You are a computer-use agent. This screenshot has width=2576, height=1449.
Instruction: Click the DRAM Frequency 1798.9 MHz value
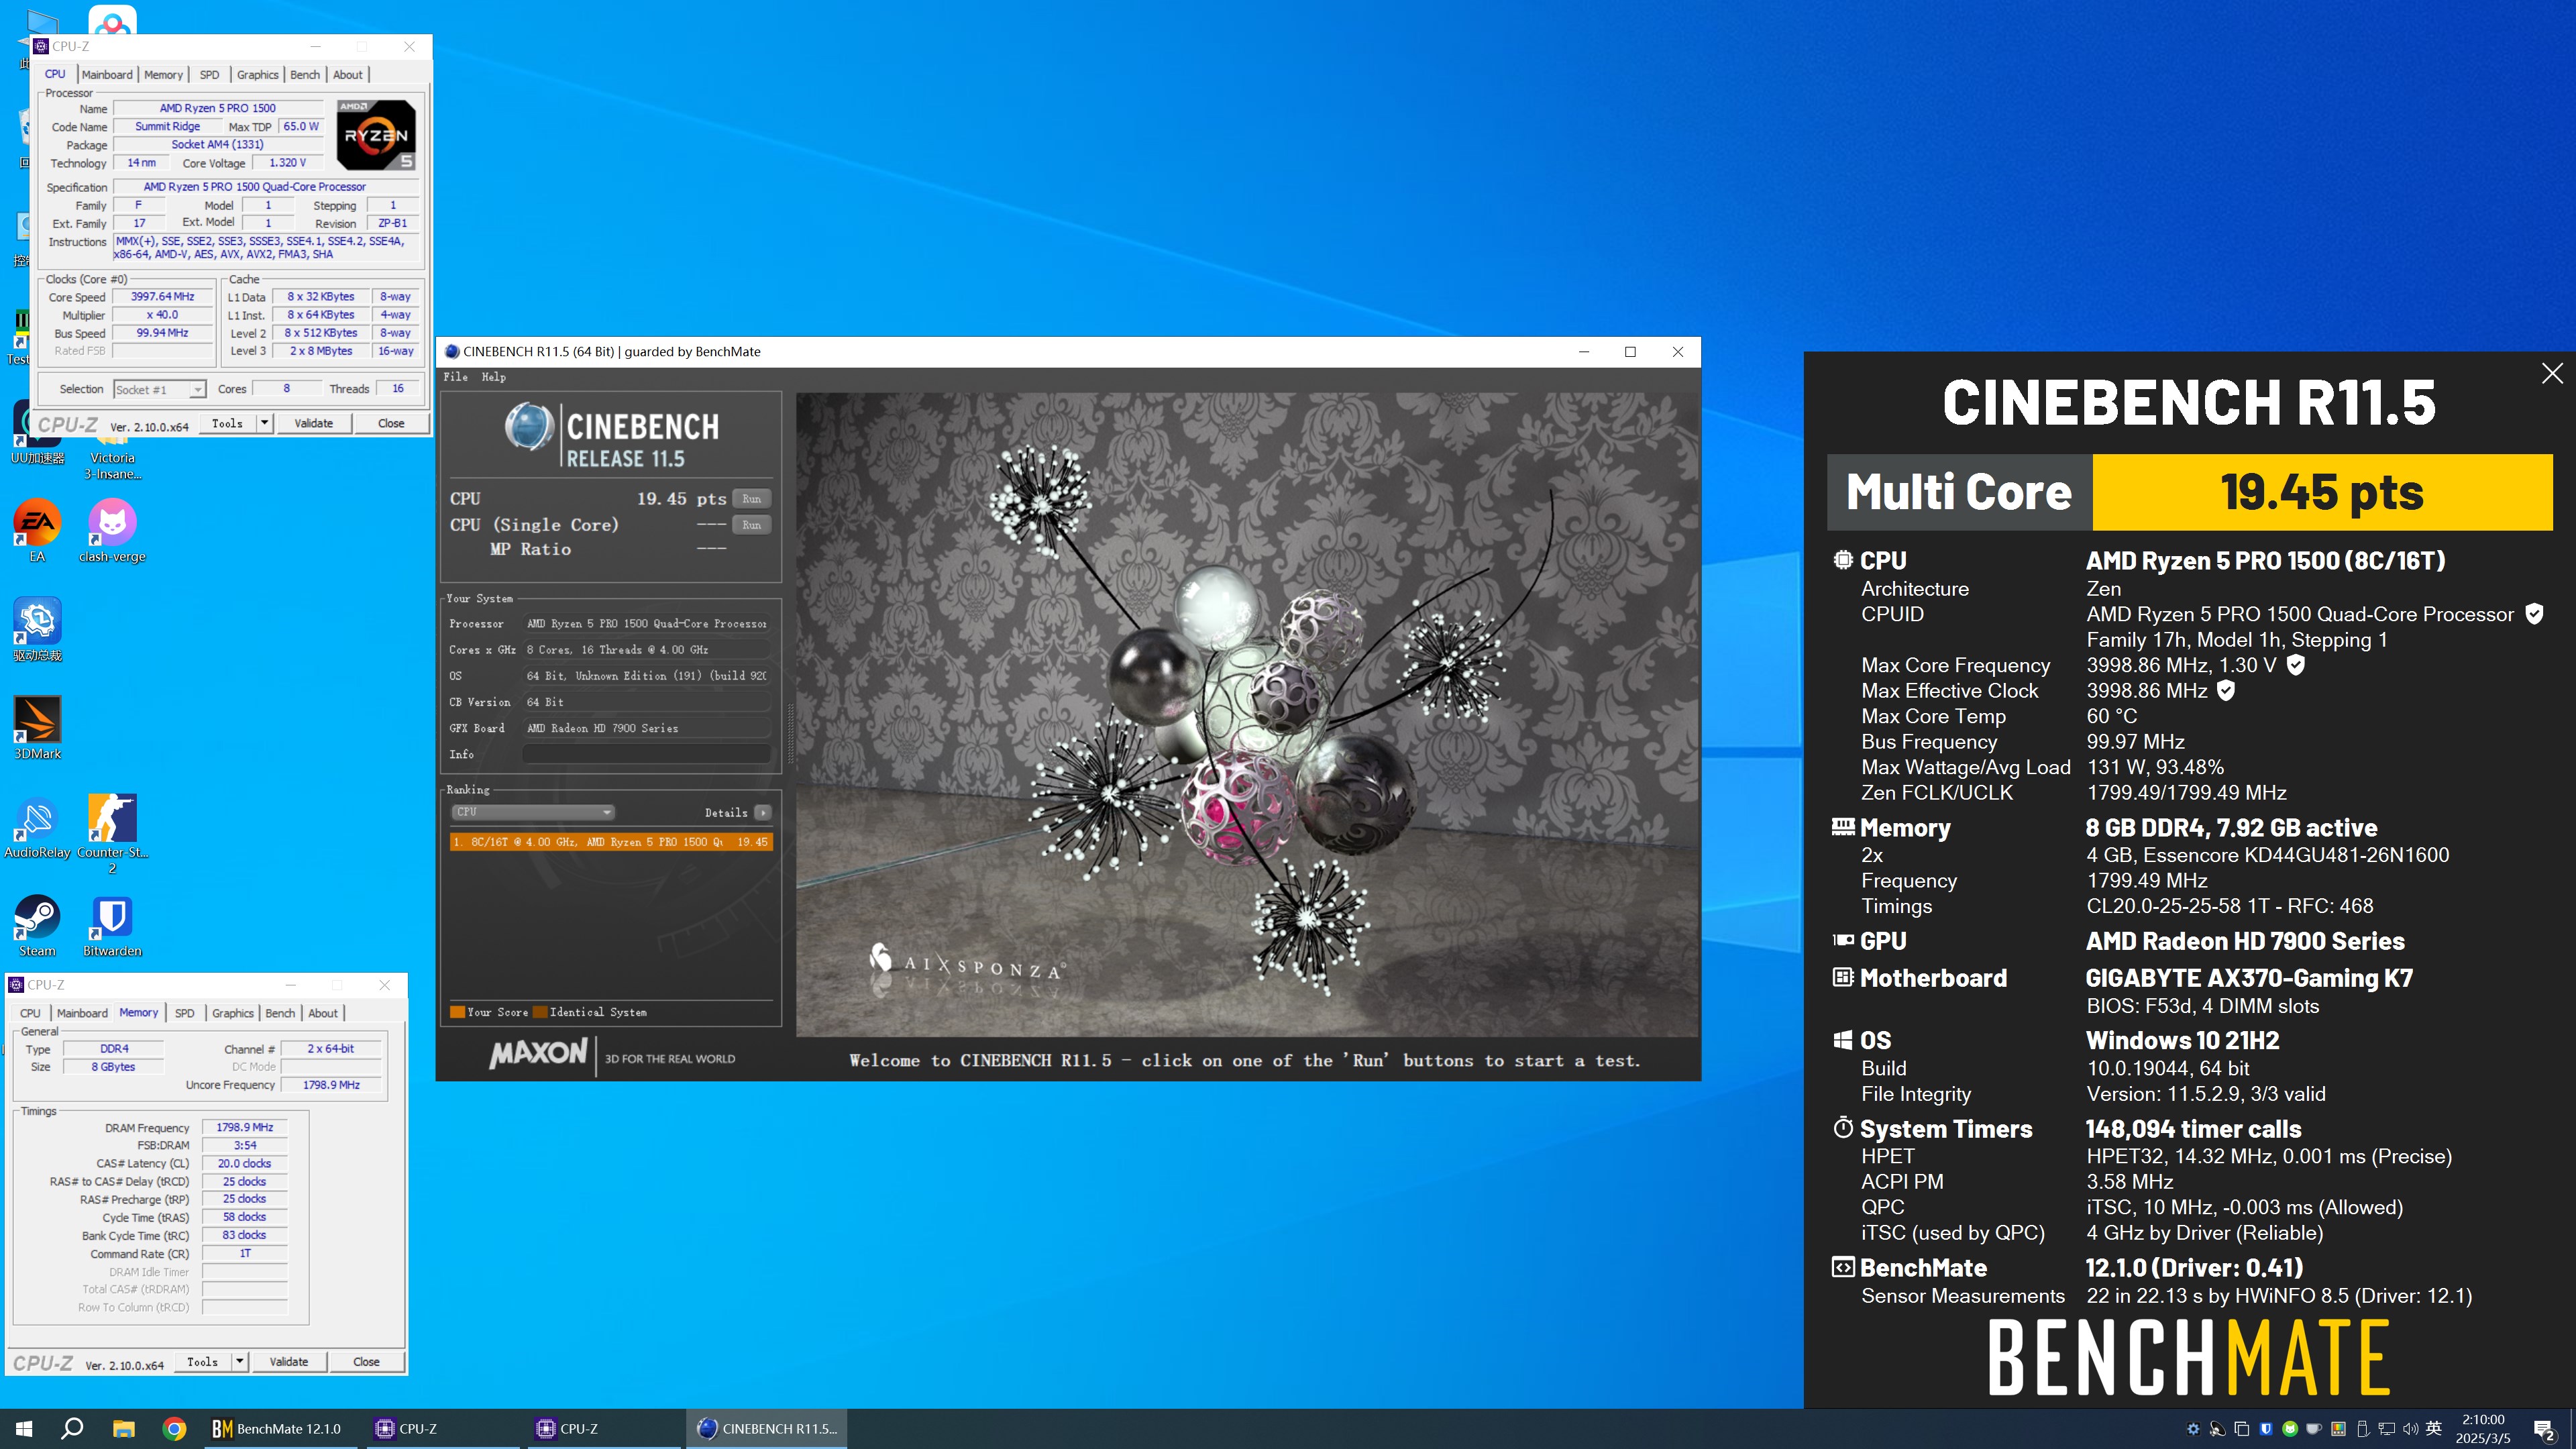[245, 1127]
